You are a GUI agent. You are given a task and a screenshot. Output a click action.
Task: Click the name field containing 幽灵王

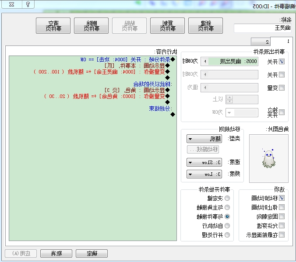coord(263,28)
